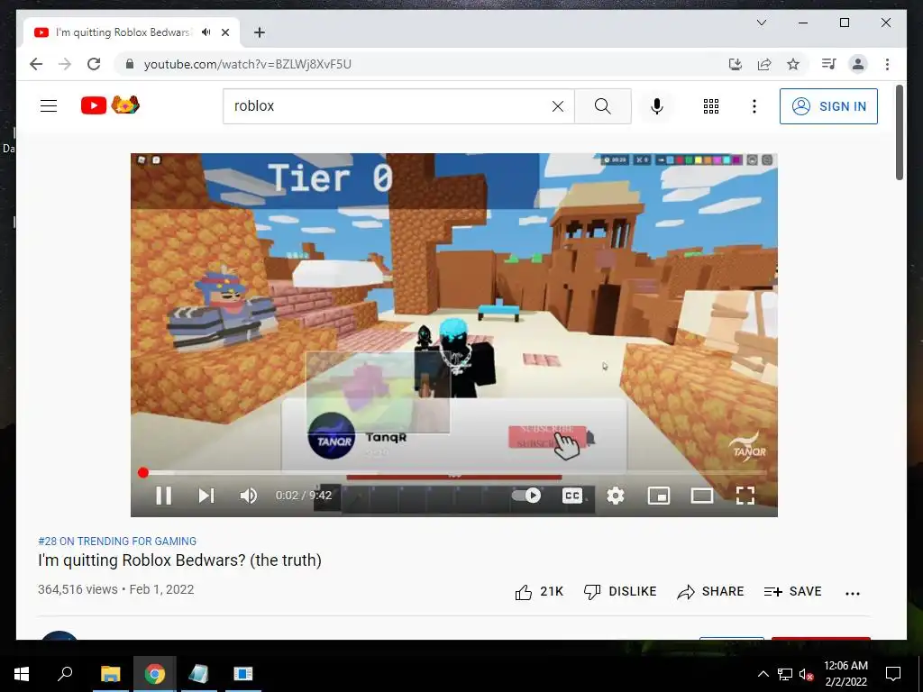Toggle closed captions CC
This screenshot has width=923, height=692.
[572, 496]
